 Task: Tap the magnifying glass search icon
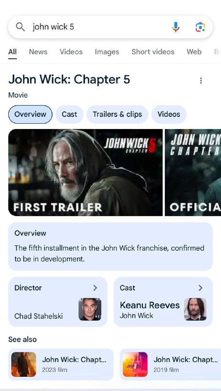[20, 27]
